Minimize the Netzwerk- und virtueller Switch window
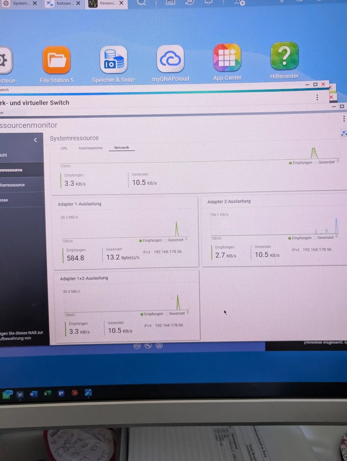Viewport: 347px width, 461px height. pos(307,85)
